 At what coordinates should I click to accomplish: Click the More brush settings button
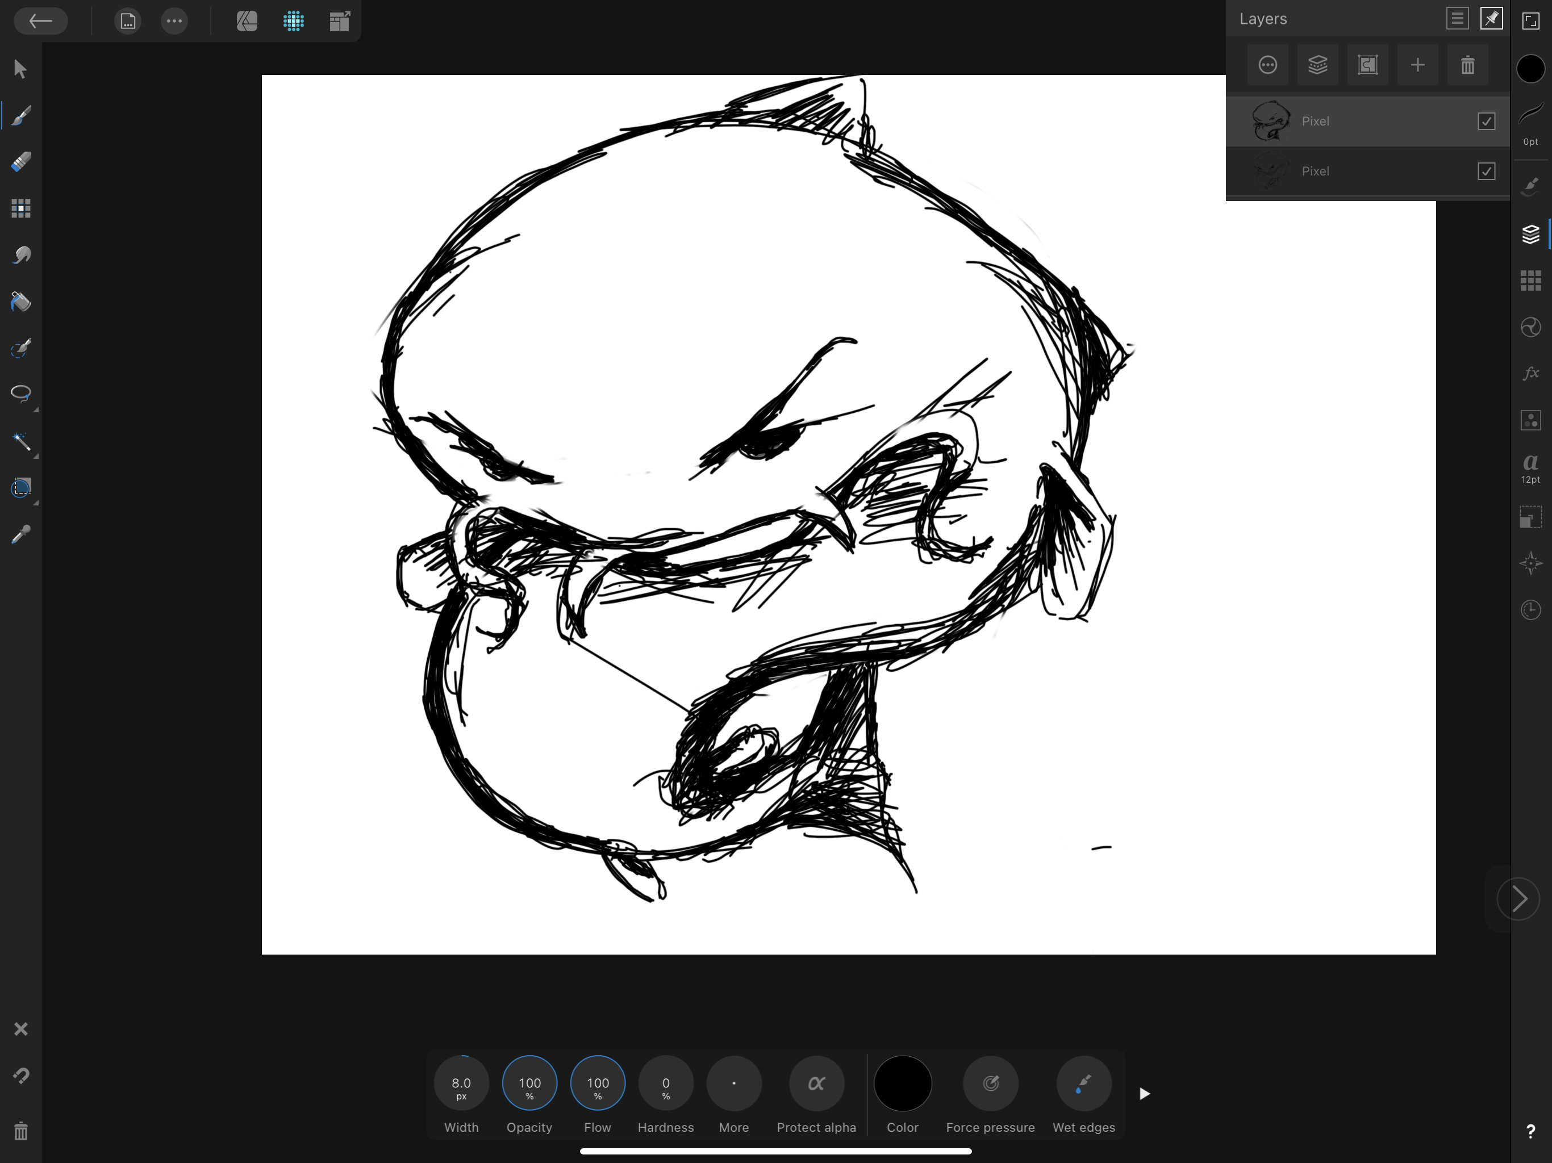click(x=734, y=1083)
